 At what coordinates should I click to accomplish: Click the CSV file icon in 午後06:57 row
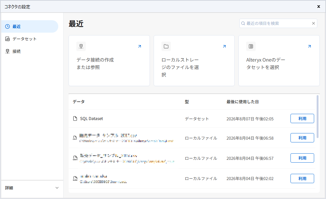tap(75, 158)
